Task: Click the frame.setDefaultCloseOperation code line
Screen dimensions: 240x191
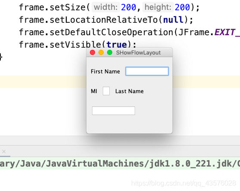Action: (129, 32)
